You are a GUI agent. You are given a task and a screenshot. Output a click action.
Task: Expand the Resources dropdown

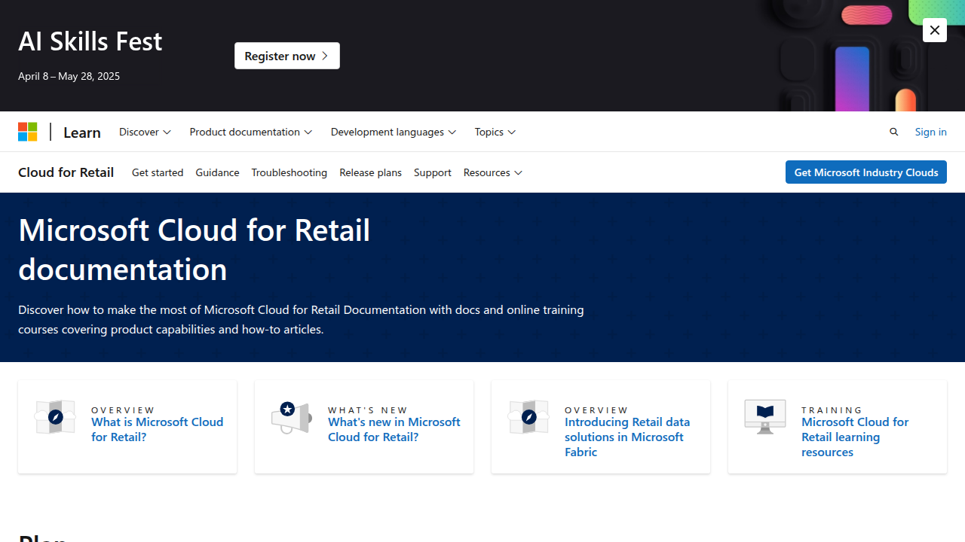pyautogui.click(x=493, y=172)
